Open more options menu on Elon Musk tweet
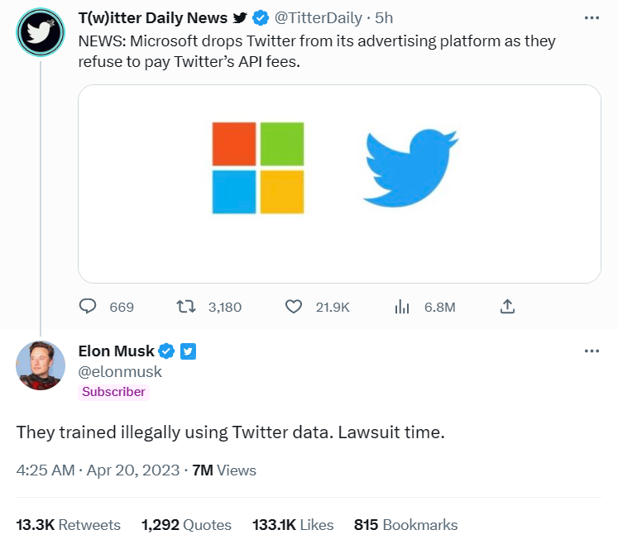This screenshot has width=618, height=549. click(591, 351)
